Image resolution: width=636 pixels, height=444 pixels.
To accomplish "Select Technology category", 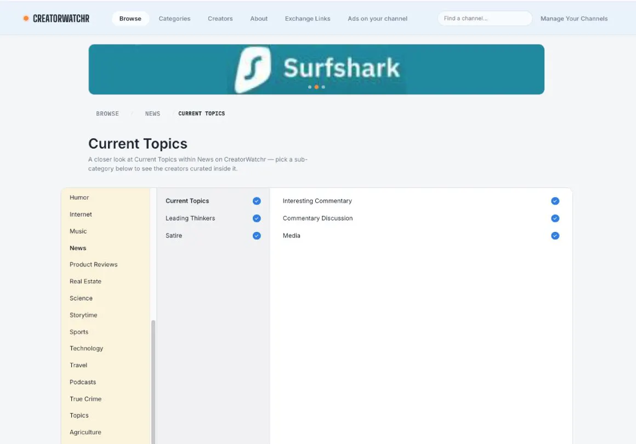I will 87,348.
